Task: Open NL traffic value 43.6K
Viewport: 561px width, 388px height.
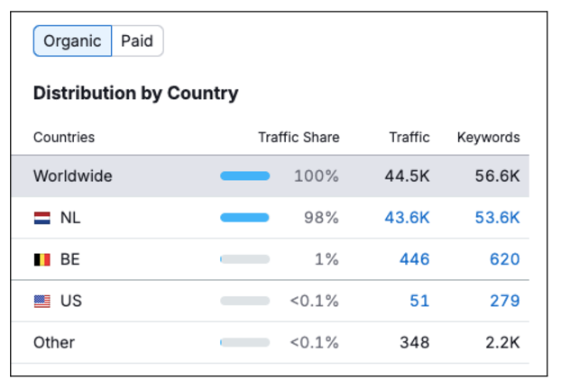Action: point(407,218)
